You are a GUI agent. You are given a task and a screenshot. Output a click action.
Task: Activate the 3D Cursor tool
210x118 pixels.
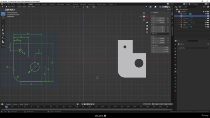tap(3, 18)
